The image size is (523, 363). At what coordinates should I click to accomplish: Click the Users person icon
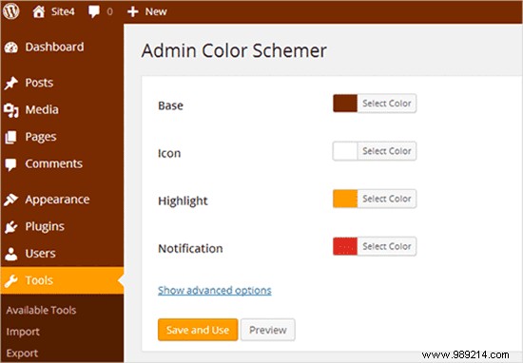11,254
